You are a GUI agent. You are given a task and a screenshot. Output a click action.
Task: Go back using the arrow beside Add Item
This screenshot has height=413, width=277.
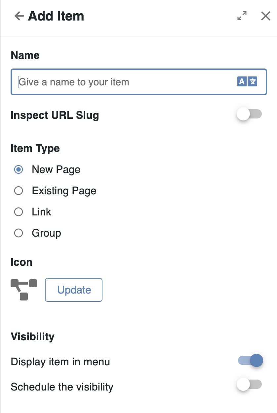pyautogui.click(x=19, y=16)
